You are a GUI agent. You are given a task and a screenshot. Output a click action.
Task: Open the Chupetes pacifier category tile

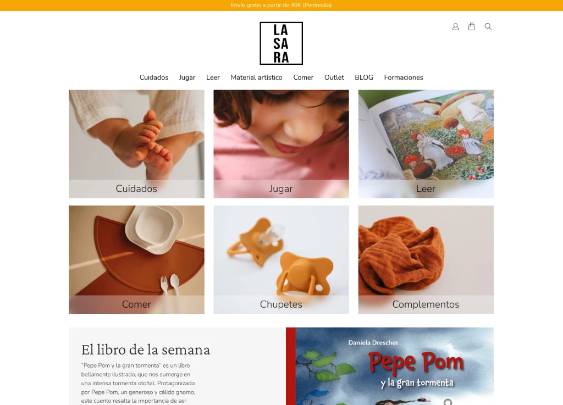(x=281, y=260)
